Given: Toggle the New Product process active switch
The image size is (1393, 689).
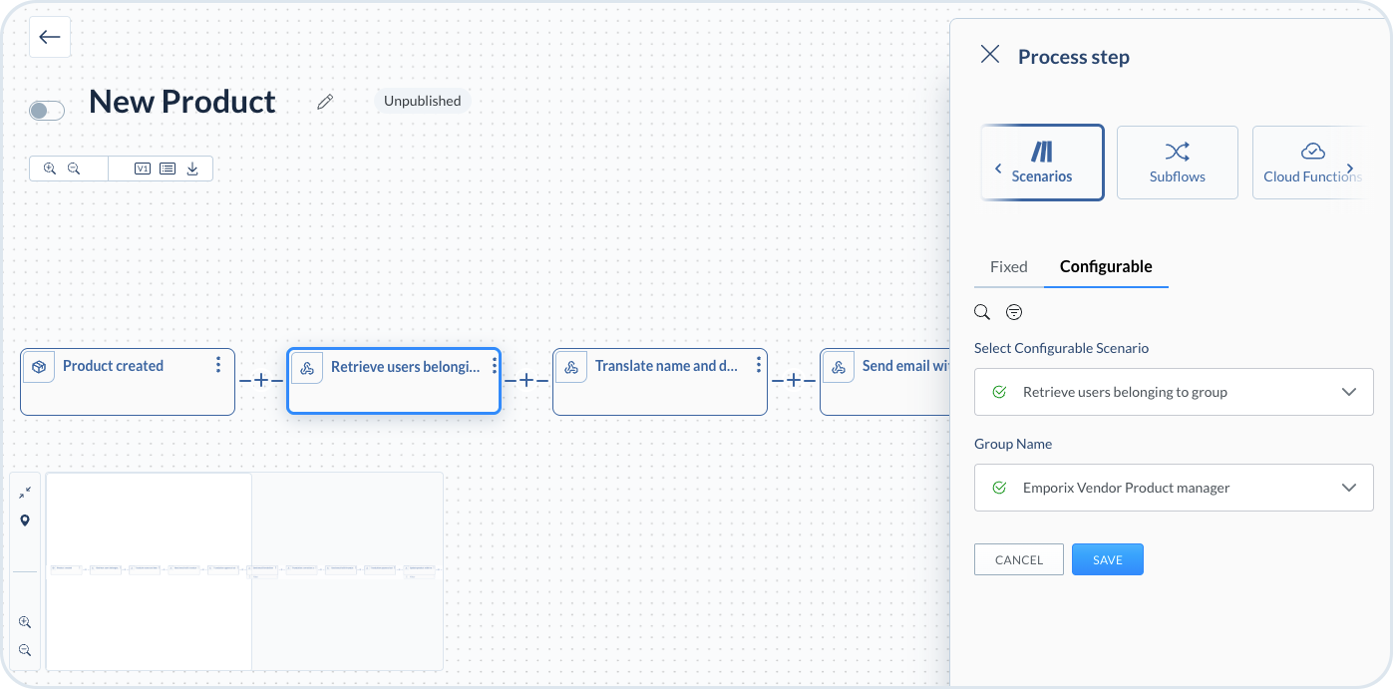Looking at the screenshot, I should 47,111.
